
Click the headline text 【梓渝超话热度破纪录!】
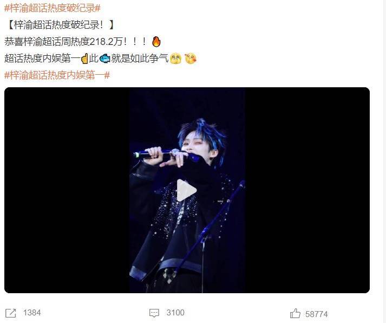click(59, 25)
